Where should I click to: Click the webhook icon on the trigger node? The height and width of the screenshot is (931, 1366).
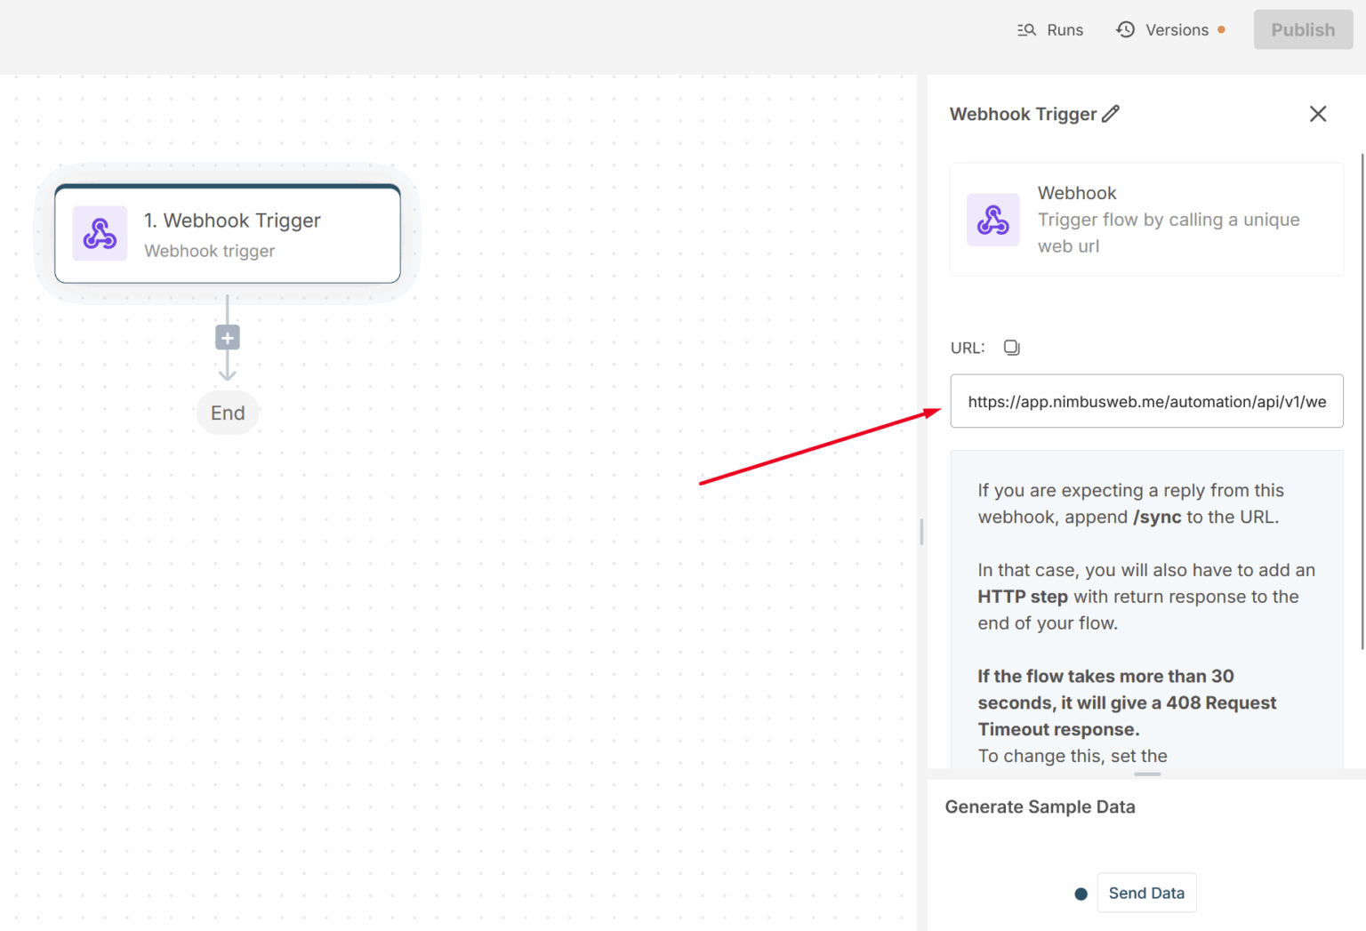tap(100, 234)
